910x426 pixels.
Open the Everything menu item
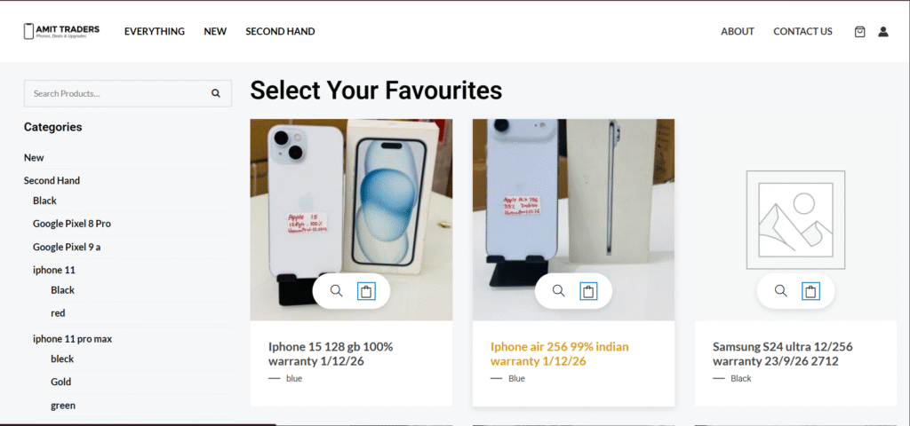click(x=155, y=31)
